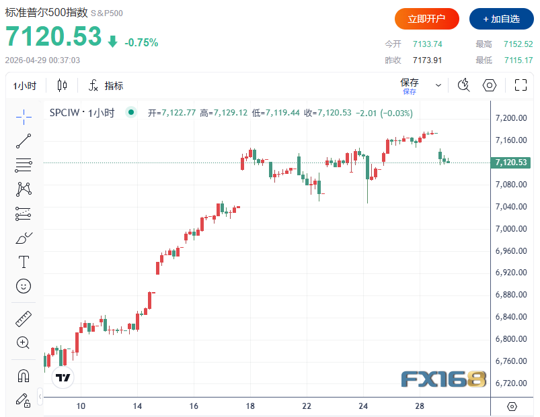Image resolution: width=540 pixels, height=417 pixels.
Task: Select the trend line drawing tool
Action: [24, 140]
